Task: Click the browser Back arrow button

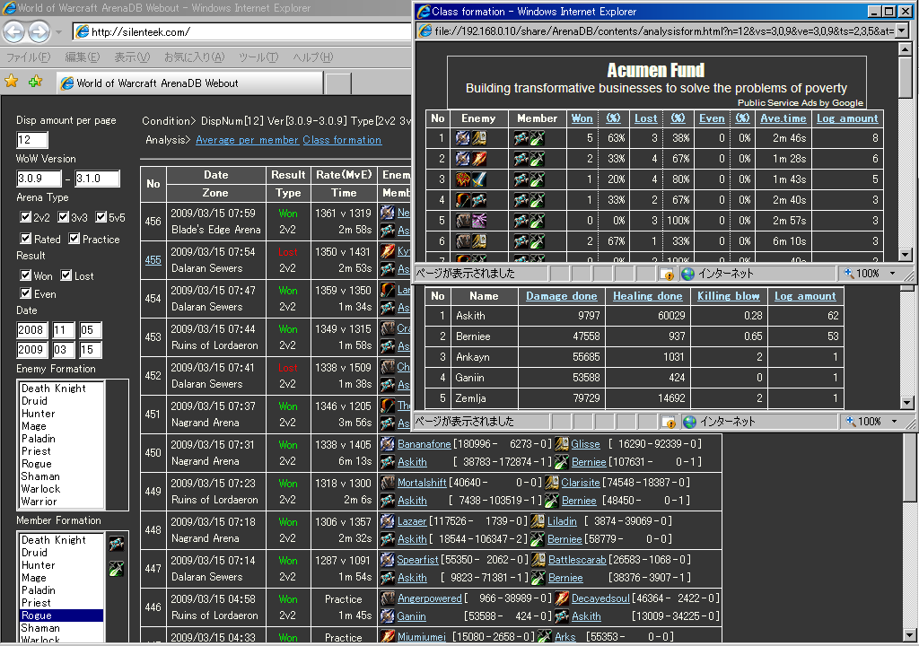Action: click(14, 31)
